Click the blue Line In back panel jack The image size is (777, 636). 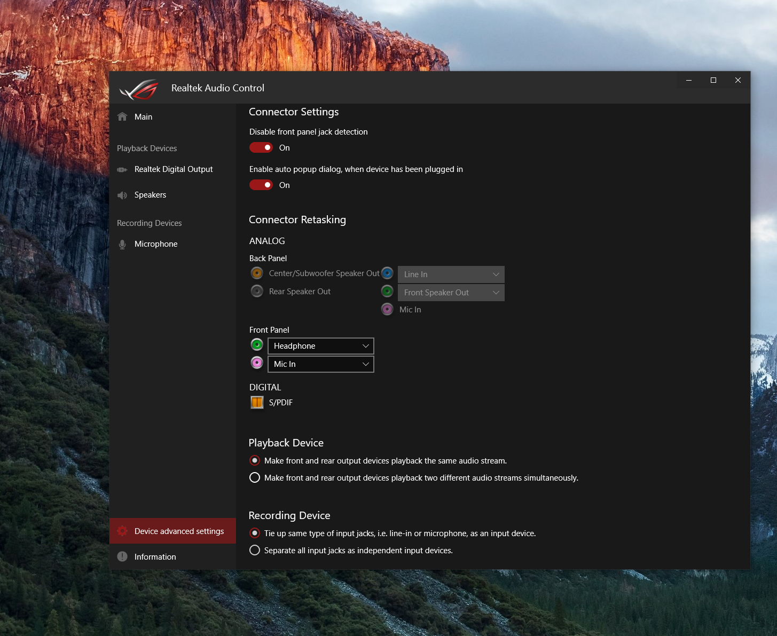(x=387, y=273)
